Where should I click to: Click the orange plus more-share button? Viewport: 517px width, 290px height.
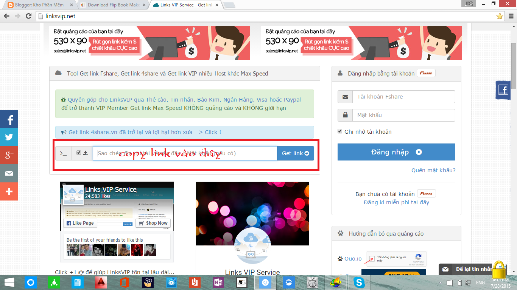(9, 191)
